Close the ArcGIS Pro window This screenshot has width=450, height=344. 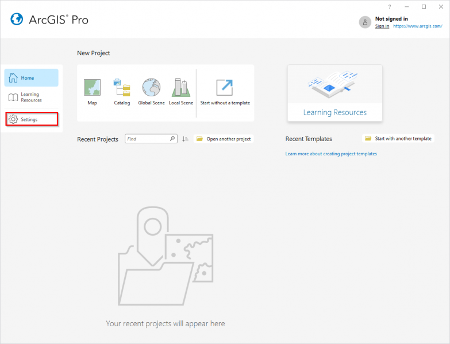click(441, 6)
